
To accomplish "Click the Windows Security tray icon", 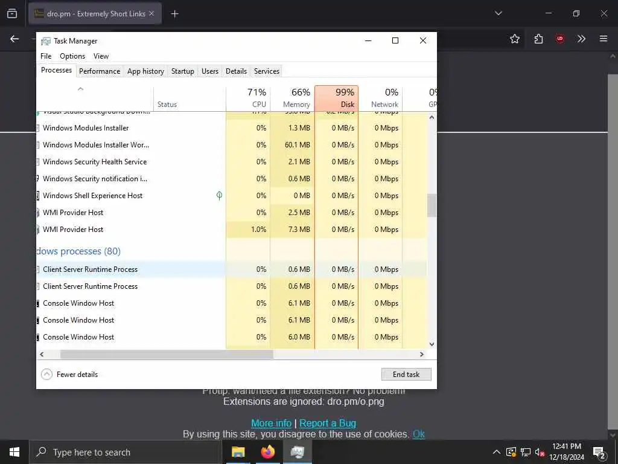I will [x=511, y=452].
